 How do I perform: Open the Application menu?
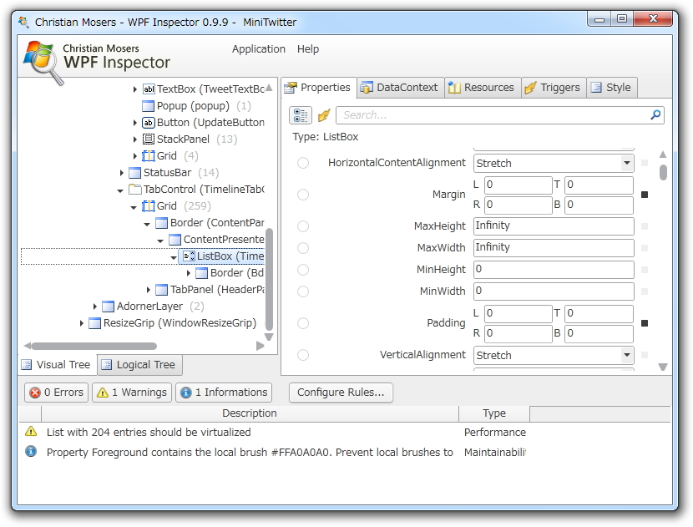259,49
